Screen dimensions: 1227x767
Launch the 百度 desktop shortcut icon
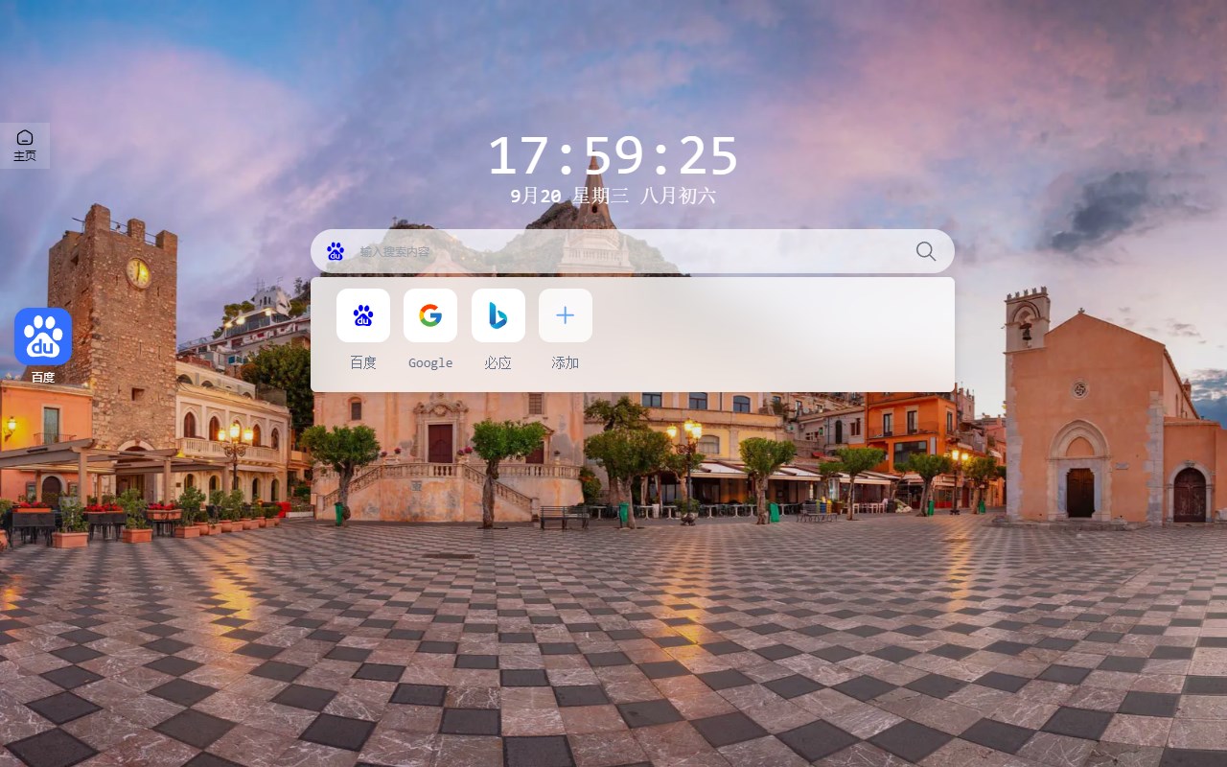pos(43,337)
